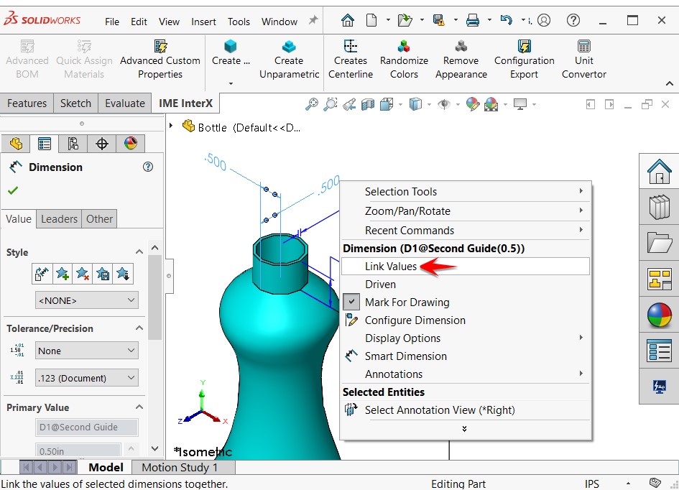Open the Help question mark icon
This screenshot has height=490, width=679.
coord(573,20)
